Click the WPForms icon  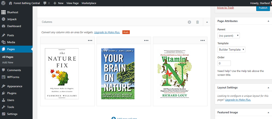tap(4, 77)
